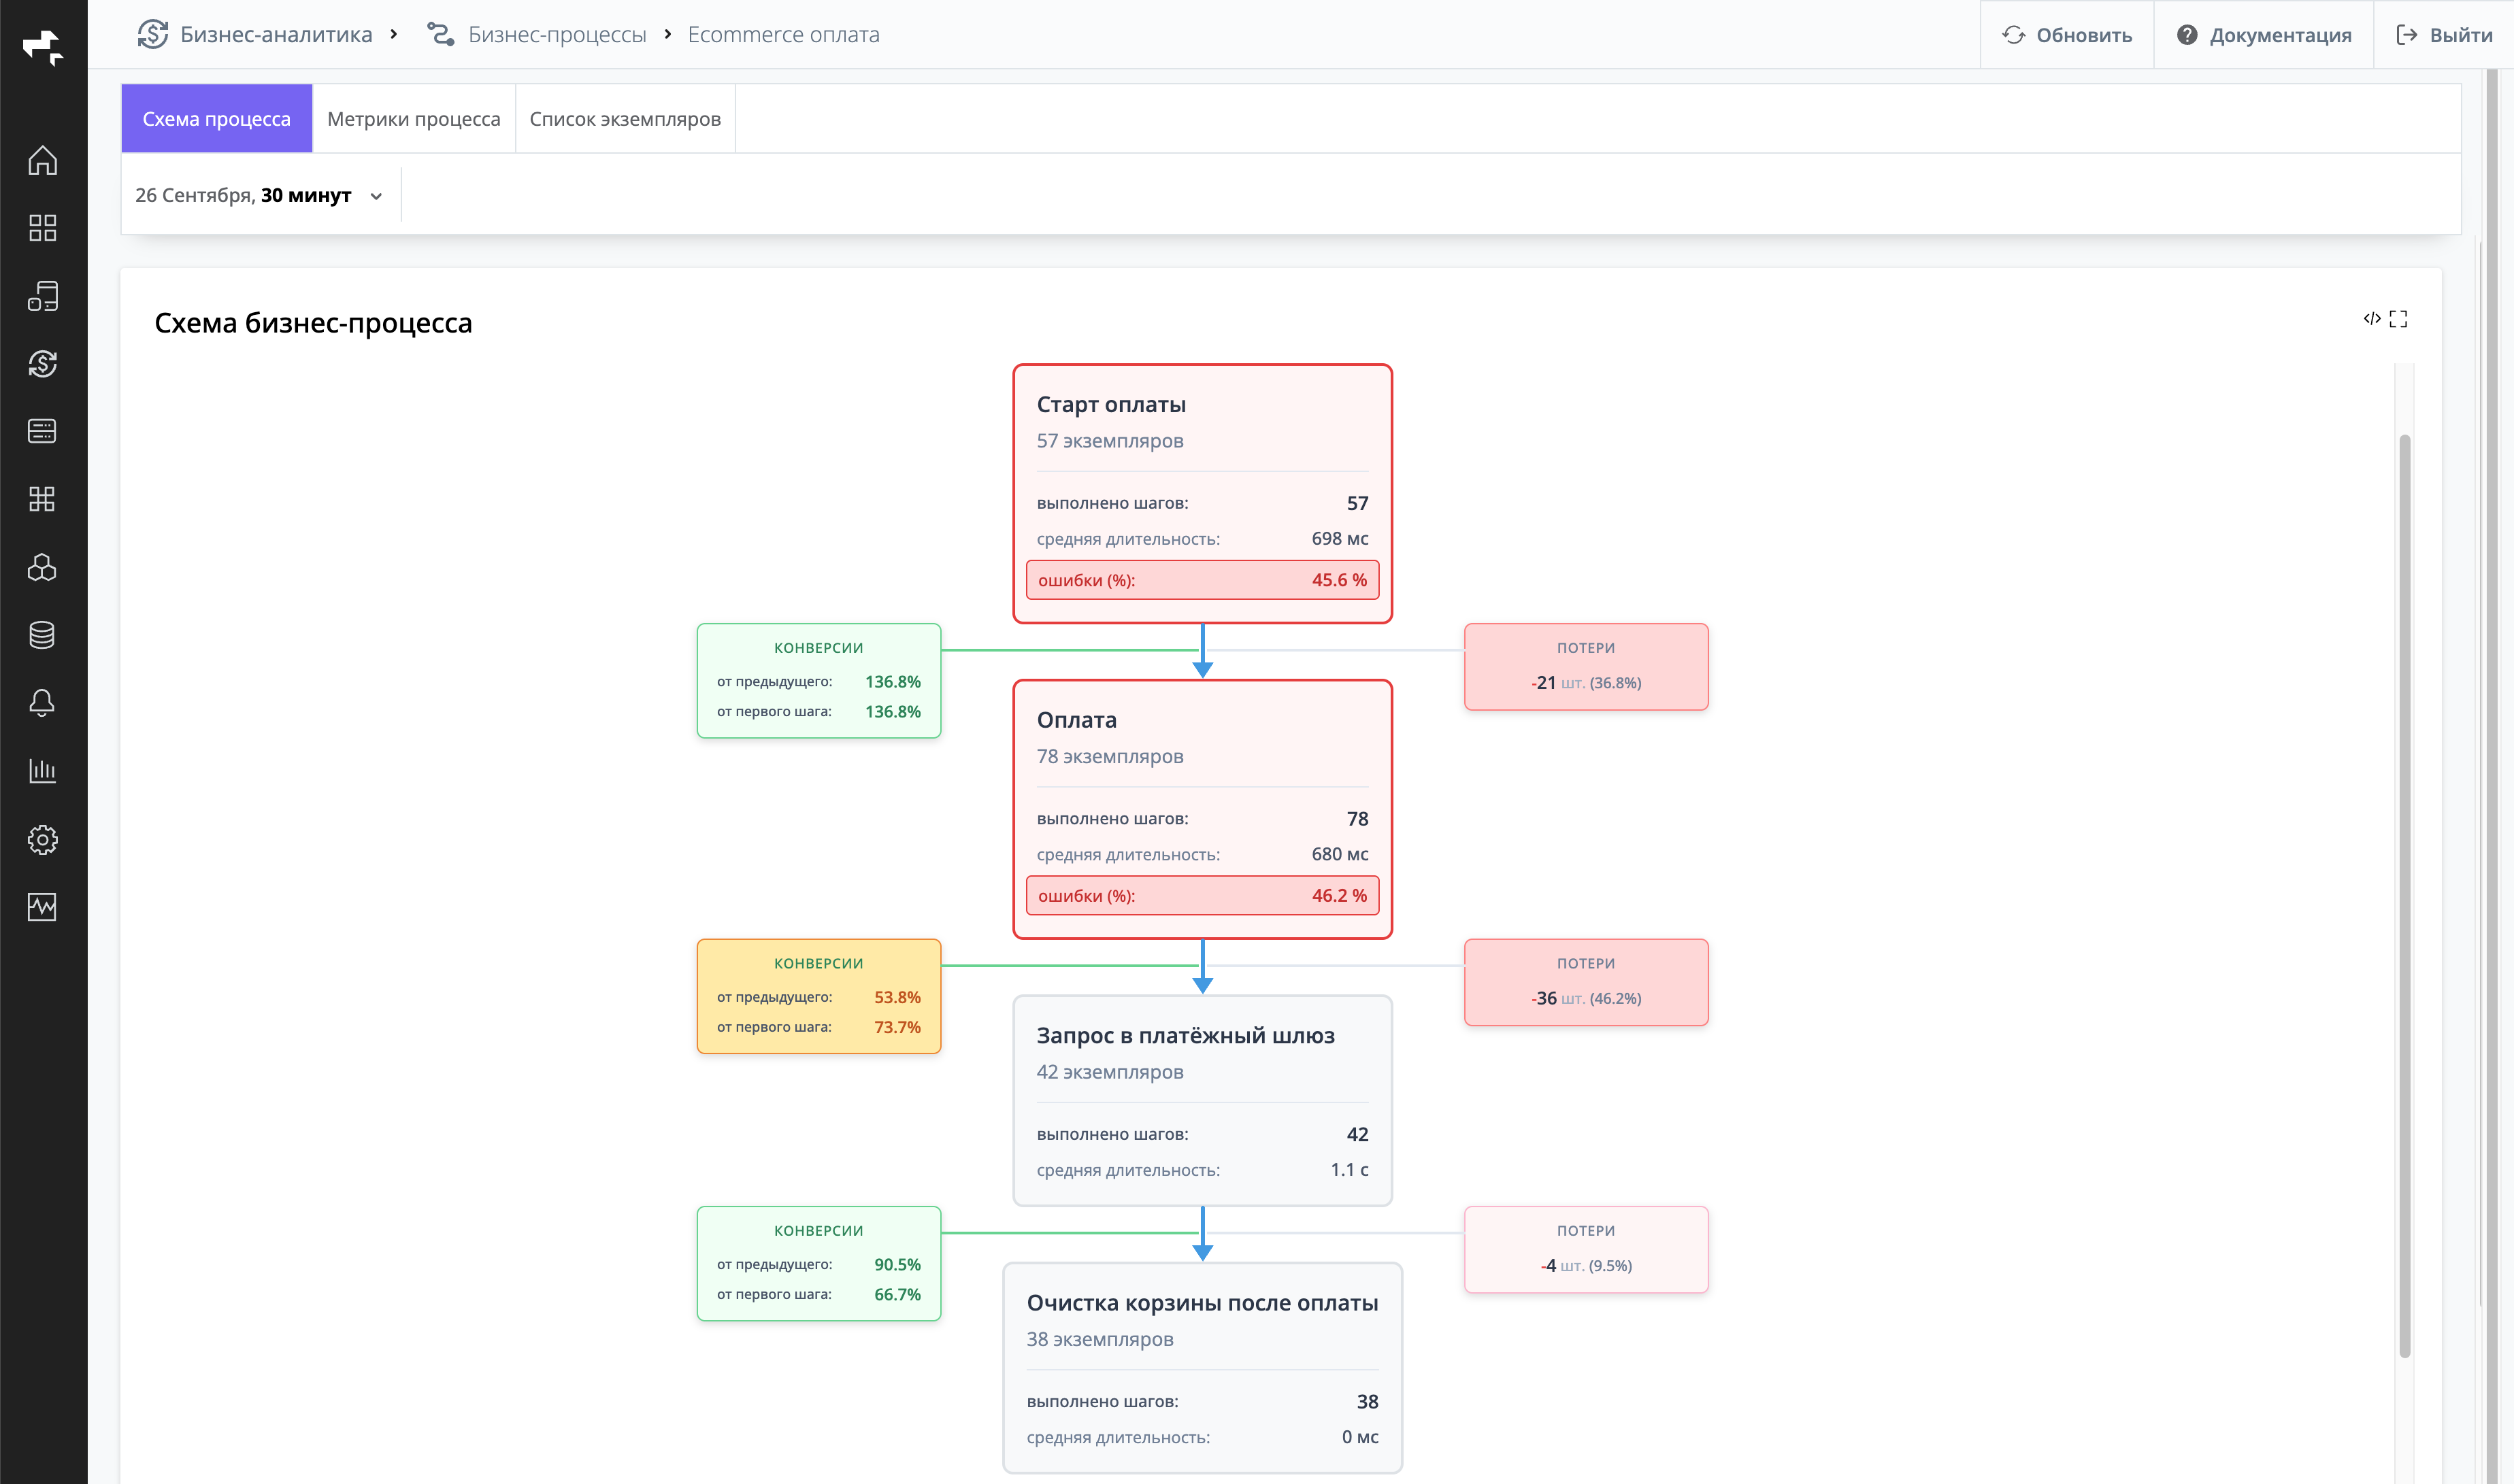The width and height of the screenshot is (2514, 1484).
Task: Click the 'Обновить' refresh button
Action: point(2066,34)
